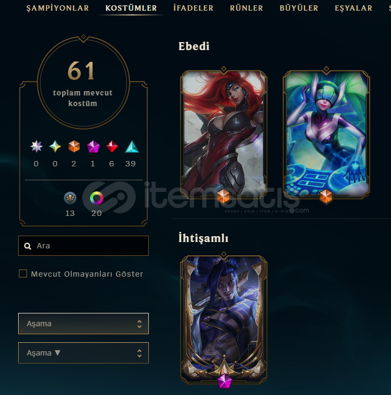The height and width of the screenshot is (395, 391).
Task: Switch to the ŞAMPİYONLAR tab
Action: (58, 8)
